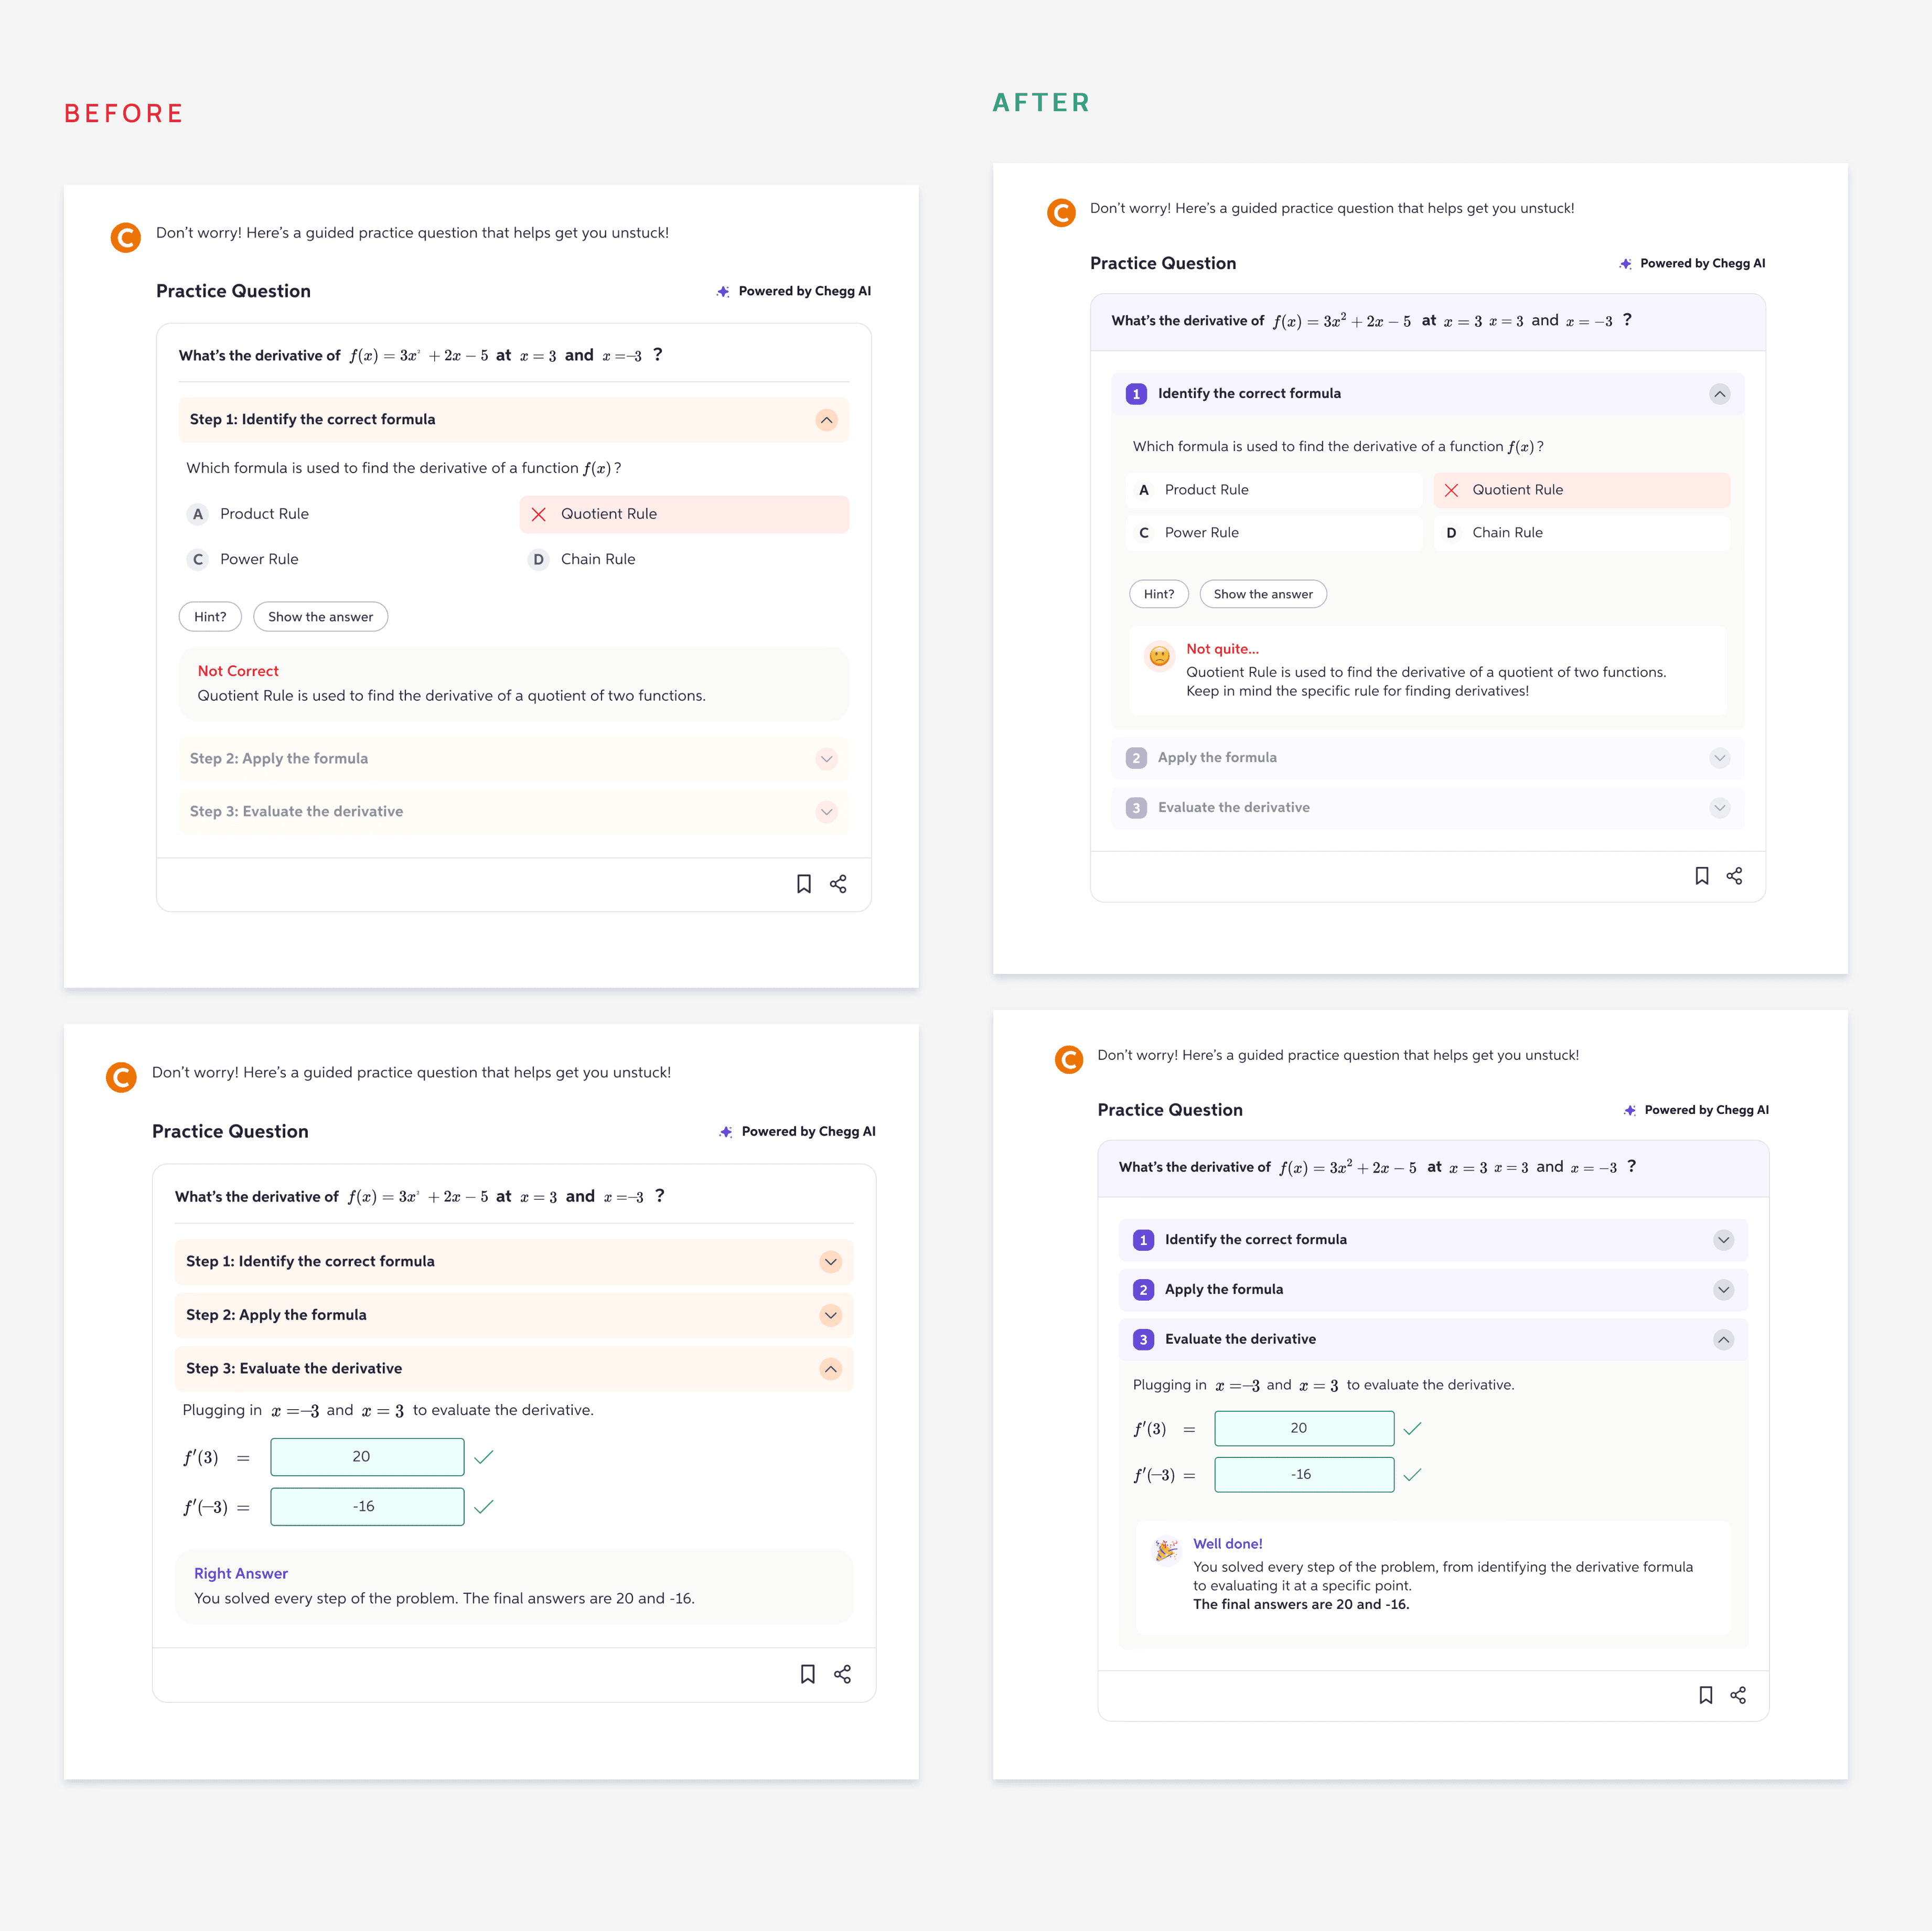Click share icon in bottom-right after card
Screen dimensions: 1932x1931
pyautogui.click(x=1738, y=1695)
